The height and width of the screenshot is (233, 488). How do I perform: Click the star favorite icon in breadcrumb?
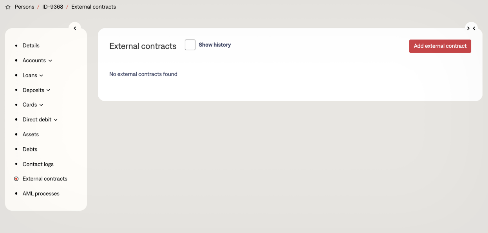click(8, 7)
